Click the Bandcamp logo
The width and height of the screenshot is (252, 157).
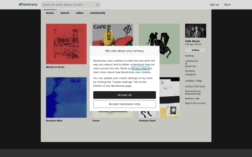pyautogui.click(x=28, y=5)
